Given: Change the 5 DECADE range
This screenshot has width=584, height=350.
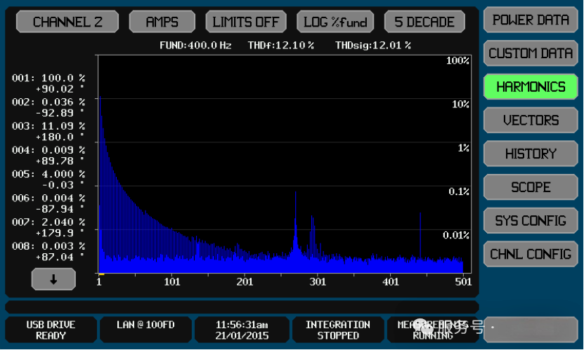Looking at the screenshot, I should [424, 22].
